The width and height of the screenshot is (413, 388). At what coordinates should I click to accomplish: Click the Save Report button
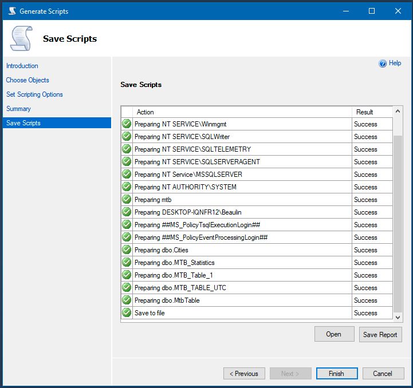click(380, 335)
